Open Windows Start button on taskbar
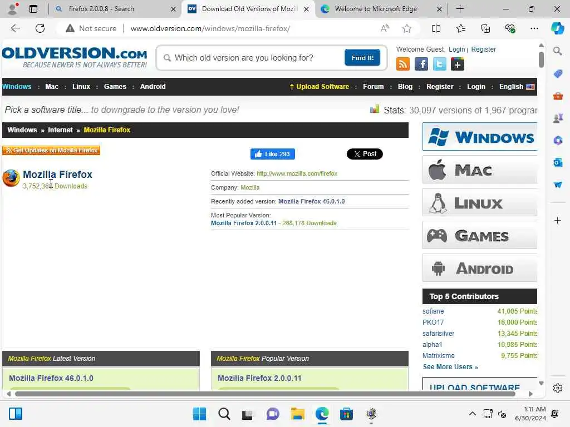Screen dimensions: 570x427 [x=199, y=414]
